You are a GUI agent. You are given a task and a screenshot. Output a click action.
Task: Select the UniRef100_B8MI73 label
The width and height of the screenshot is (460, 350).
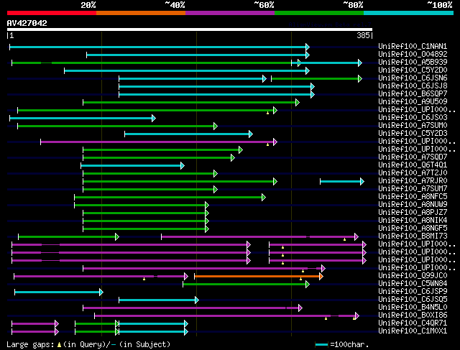tap(413, 236)
